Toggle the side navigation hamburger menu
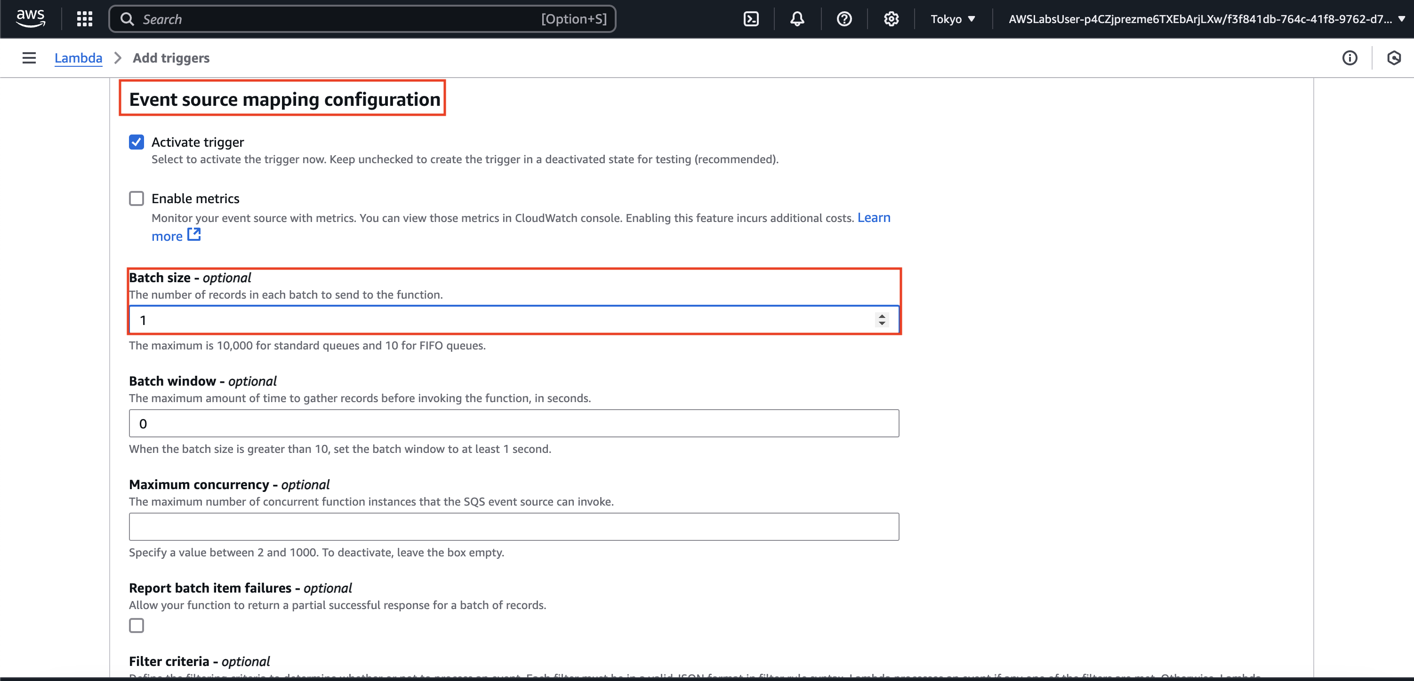Viewport: 1414px width, 681px height. [29, 58]
